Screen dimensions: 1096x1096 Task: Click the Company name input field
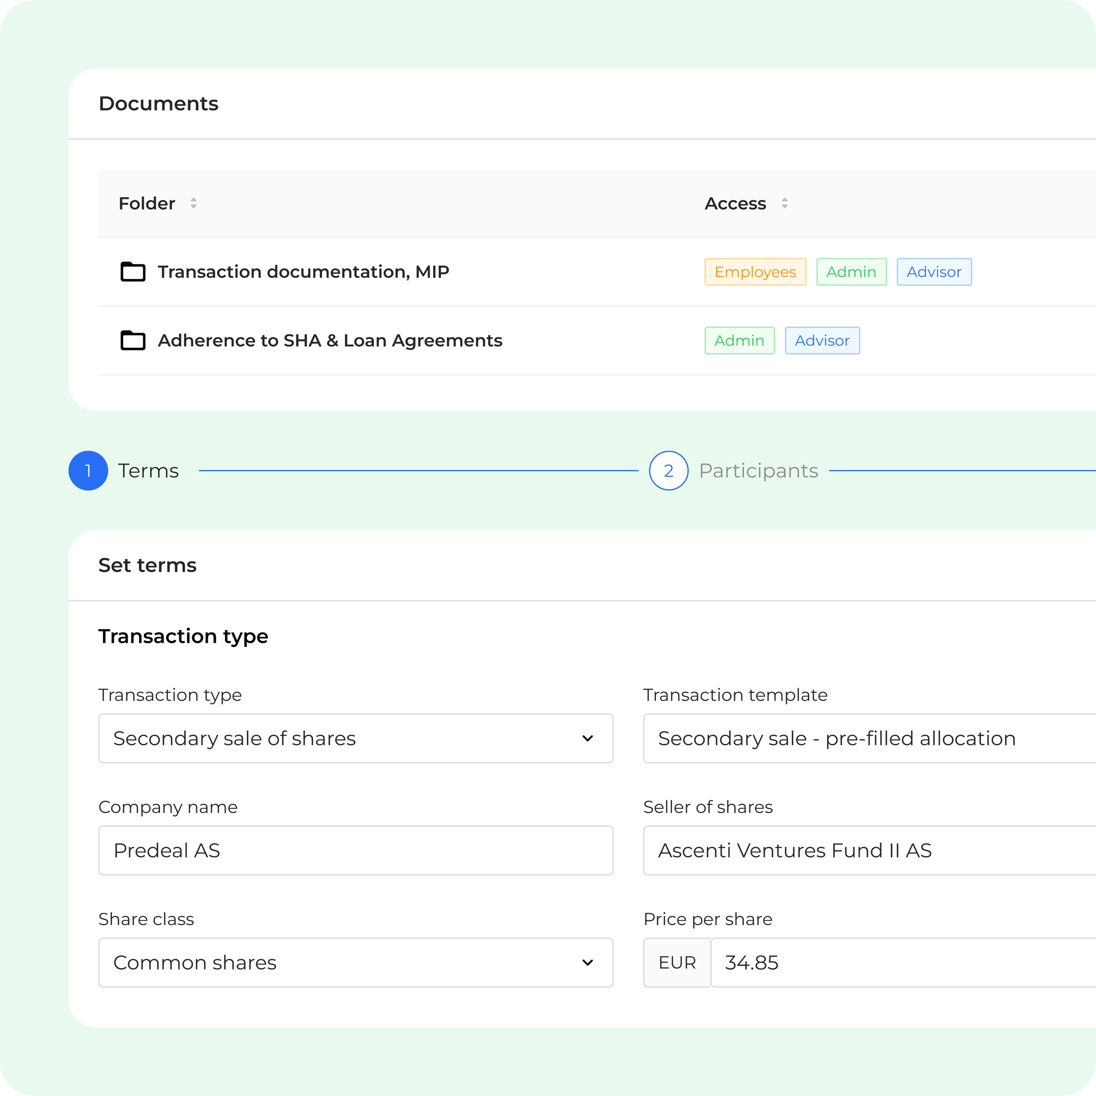(355, 850)
